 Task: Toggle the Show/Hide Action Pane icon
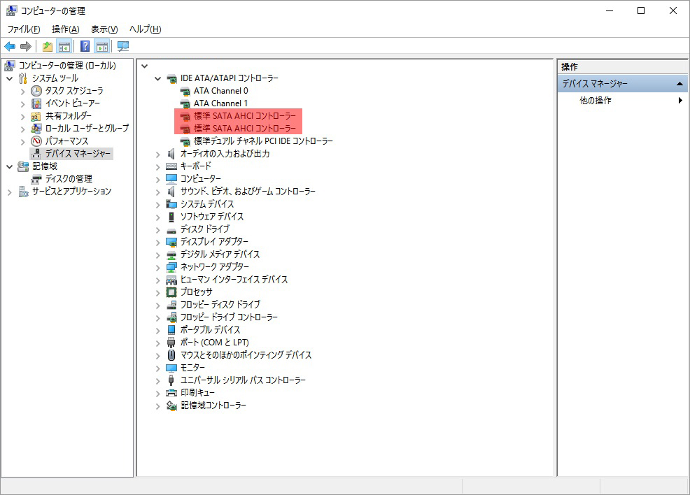[102, 46]
